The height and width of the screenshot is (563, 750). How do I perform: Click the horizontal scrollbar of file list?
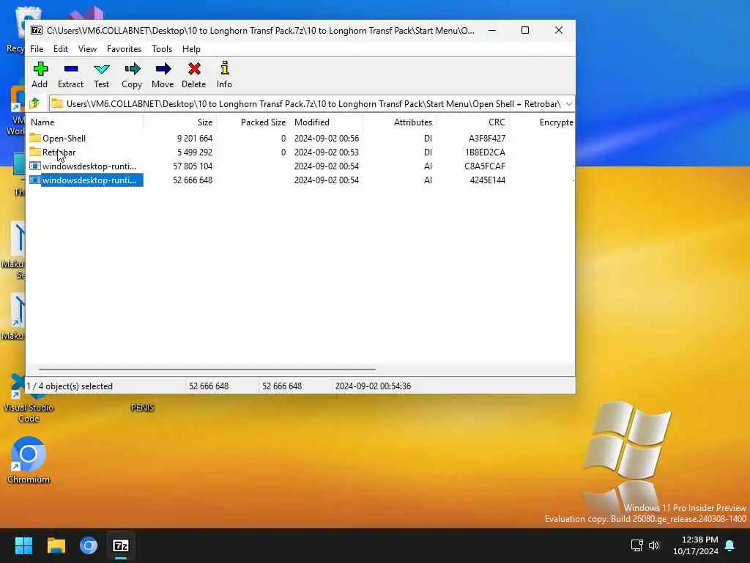pos(207,369)
